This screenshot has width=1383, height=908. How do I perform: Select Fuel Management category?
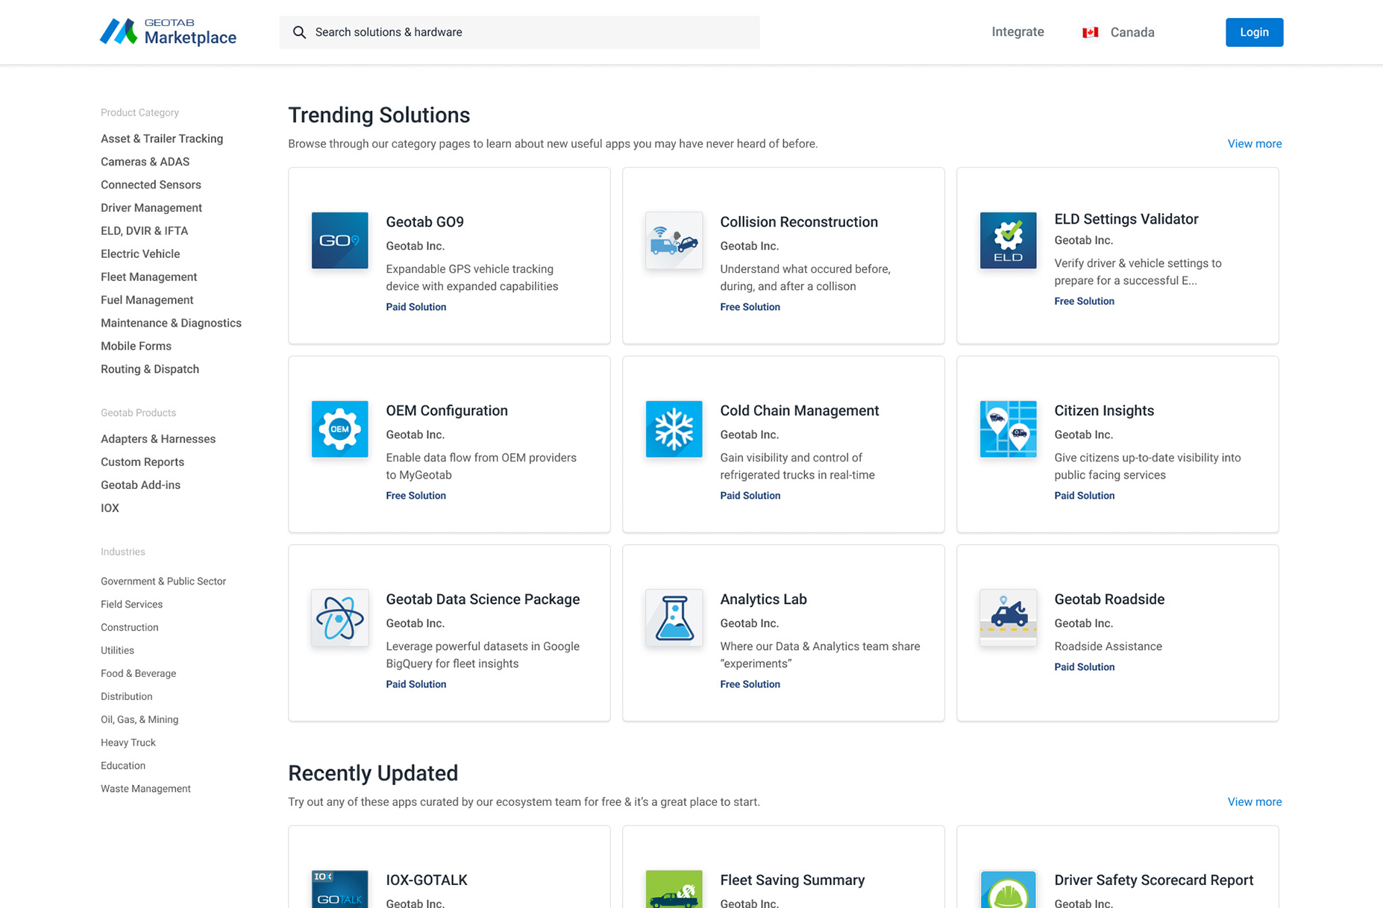point(147,300)
